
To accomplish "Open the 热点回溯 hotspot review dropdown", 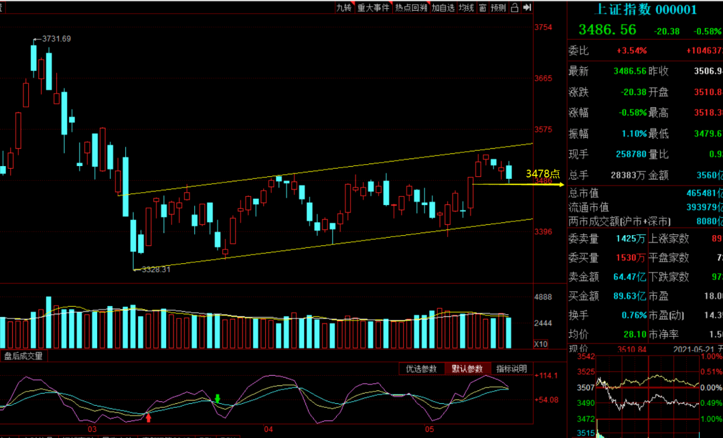I will click(x=410, y=8).
